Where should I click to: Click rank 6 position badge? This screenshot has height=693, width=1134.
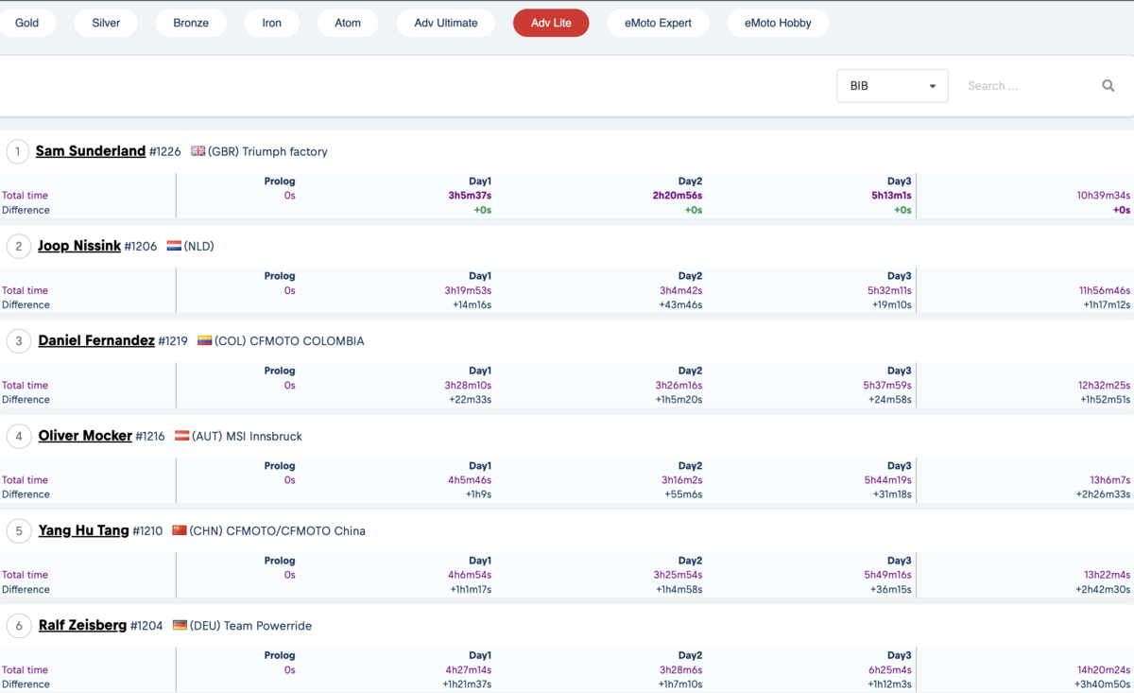18,626
